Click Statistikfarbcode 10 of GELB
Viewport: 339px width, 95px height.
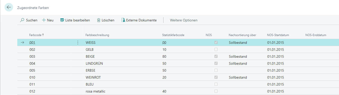tap(164, 49)
